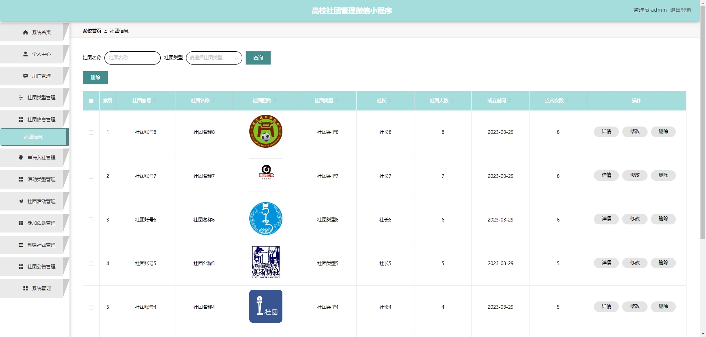Click 退出登录 to log out
The image size is (706, 337).
pyautogui.click(x=681, y=10)
